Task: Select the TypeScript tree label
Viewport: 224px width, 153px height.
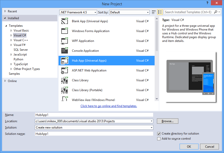Action: 21,64
